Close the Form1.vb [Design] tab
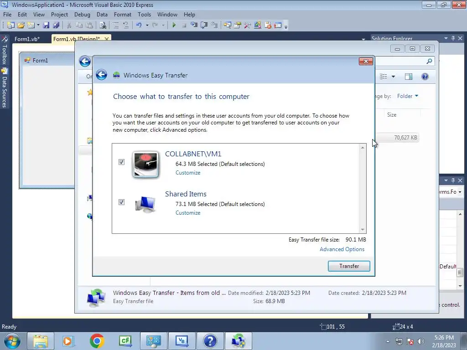The image size is (467, 350). coord(107,39)
